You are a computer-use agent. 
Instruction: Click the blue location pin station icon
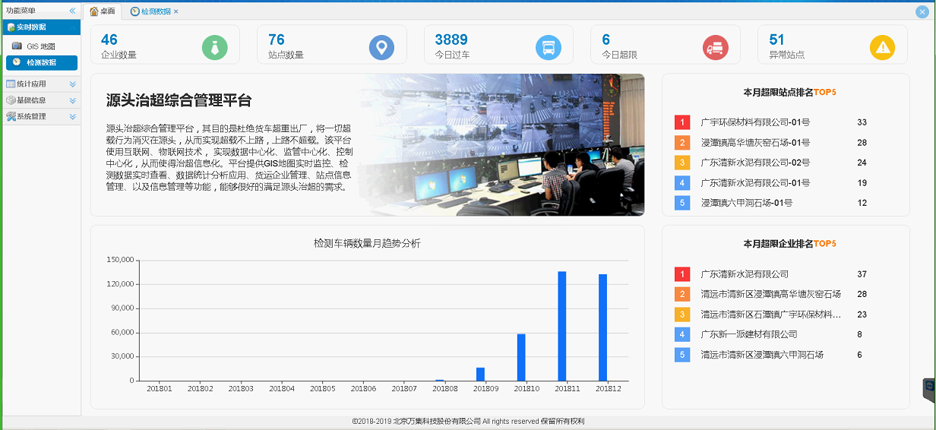(x=381, y=47)
